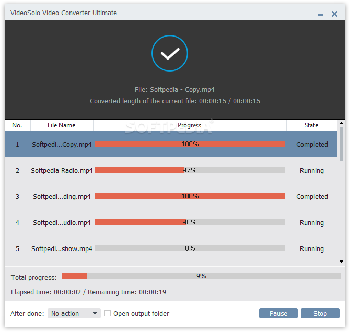Click the 48% progress bar of row 4

pyautogui.click(x=190, y=222)
